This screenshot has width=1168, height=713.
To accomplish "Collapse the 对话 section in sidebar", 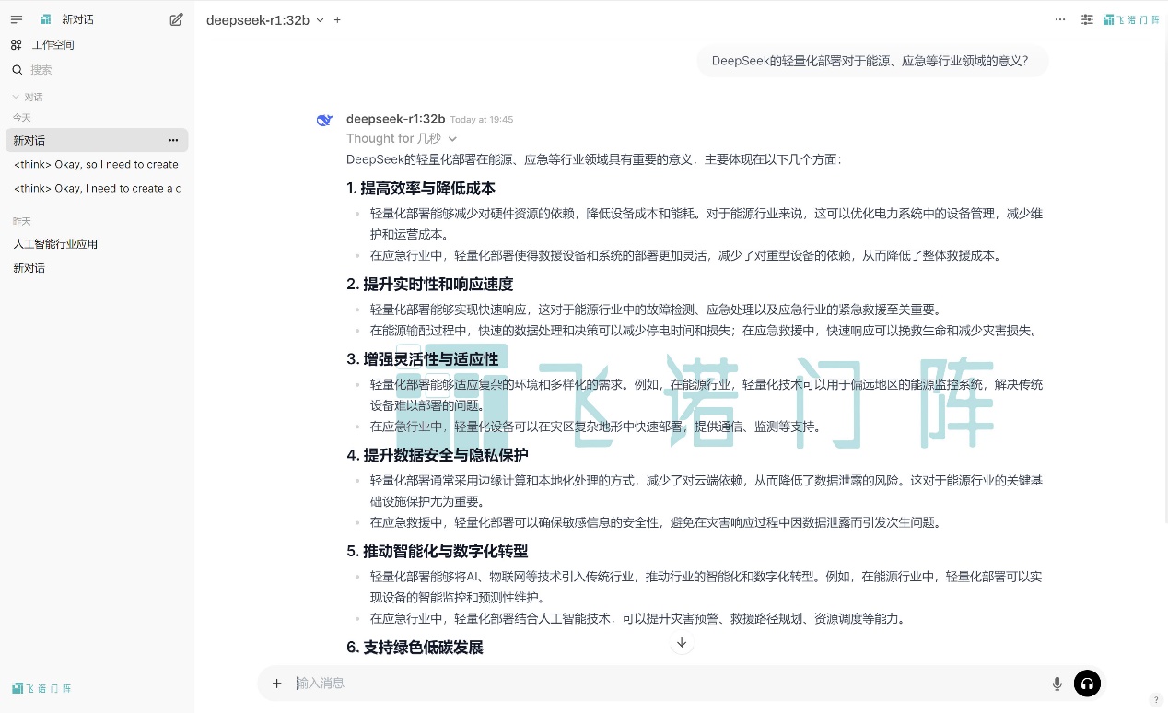I will click(x=28, y=97).
